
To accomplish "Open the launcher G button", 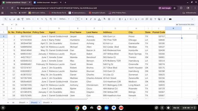I will 3,108.
